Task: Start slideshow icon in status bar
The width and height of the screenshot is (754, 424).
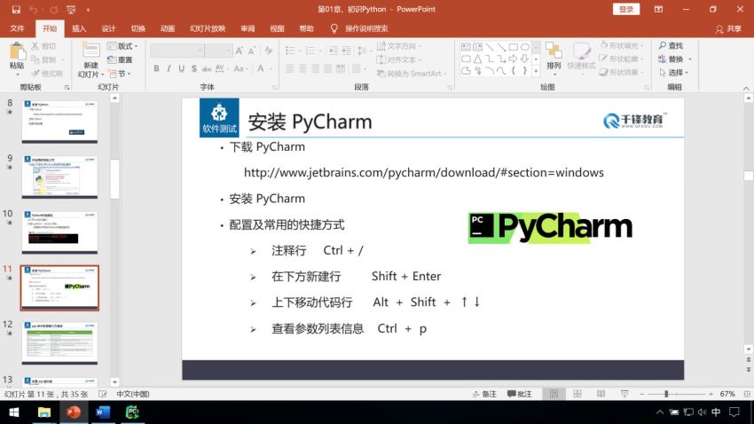Action: [624, 394]
